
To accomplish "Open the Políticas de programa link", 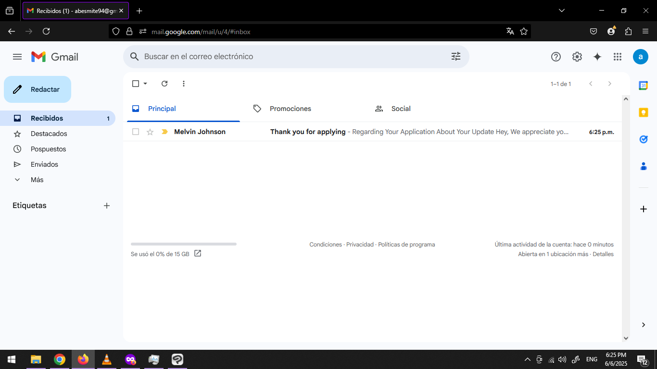I will tap(406, 245).
